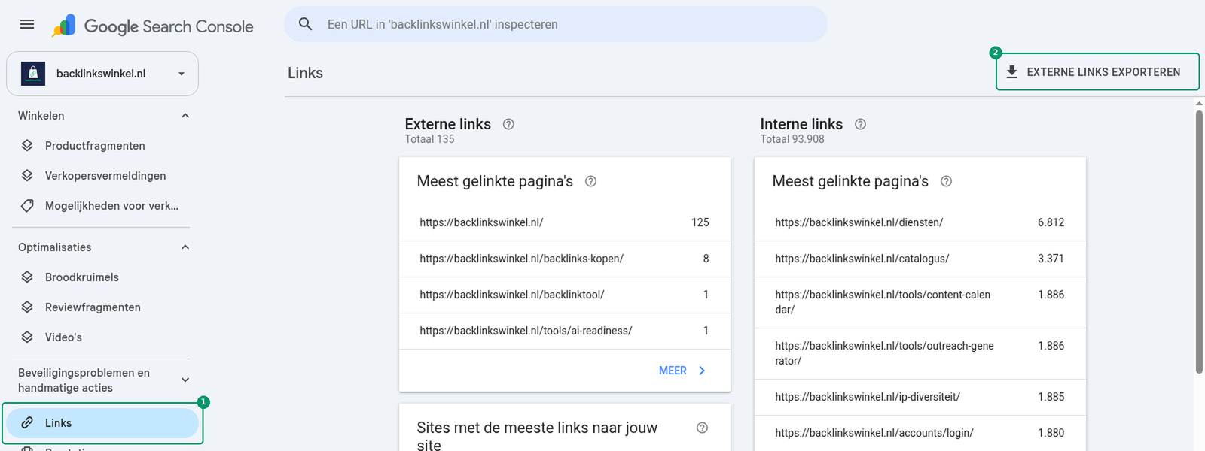Viewport: 1205px width, 451px height.
Task: Open the catalogus internal links row
Action: [x=920, y=259]
